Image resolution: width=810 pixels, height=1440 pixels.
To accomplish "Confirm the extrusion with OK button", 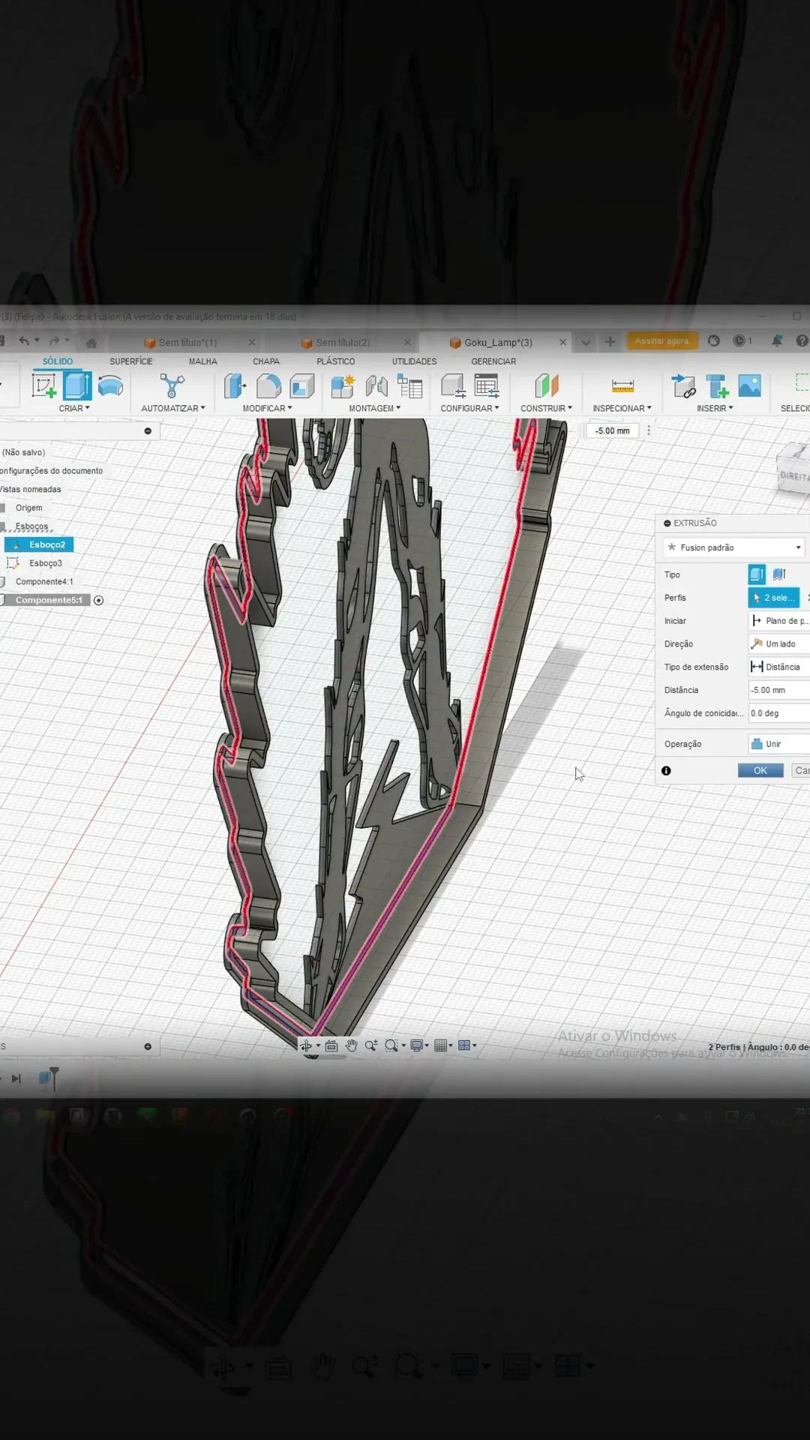I will coord(760,770).
